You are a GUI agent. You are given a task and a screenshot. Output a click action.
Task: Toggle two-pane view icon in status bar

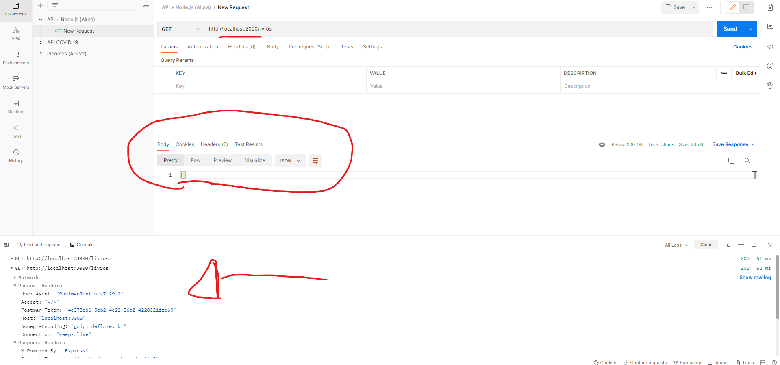pos(763,363)
